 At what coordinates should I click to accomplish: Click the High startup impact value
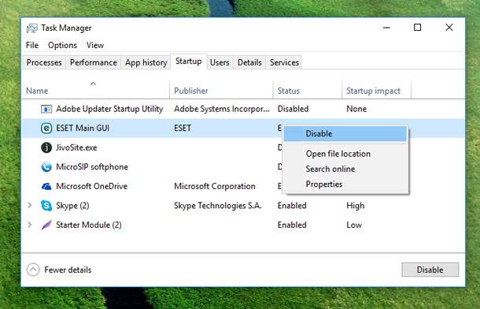[x=356, y=206]
